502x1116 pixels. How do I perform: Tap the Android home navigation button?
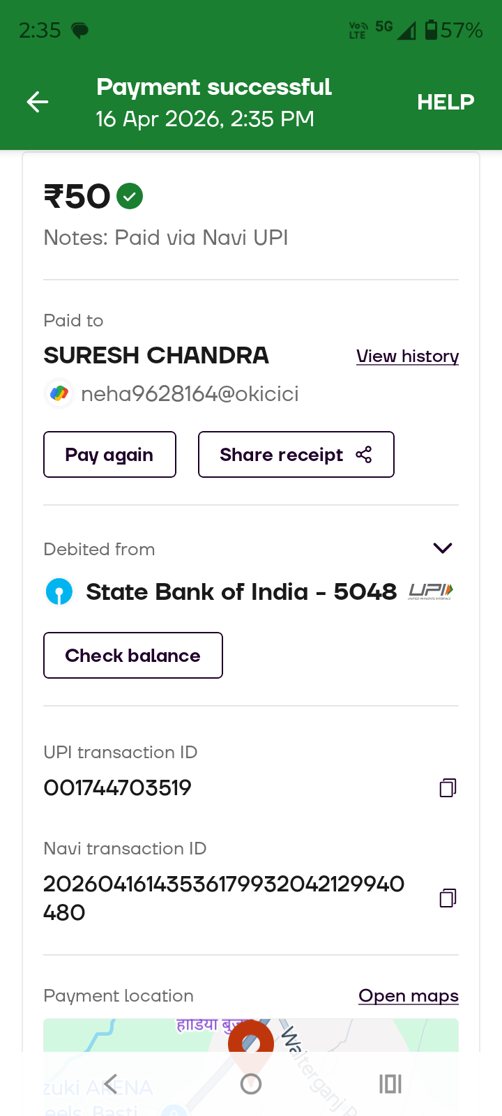coord(250,1084)
